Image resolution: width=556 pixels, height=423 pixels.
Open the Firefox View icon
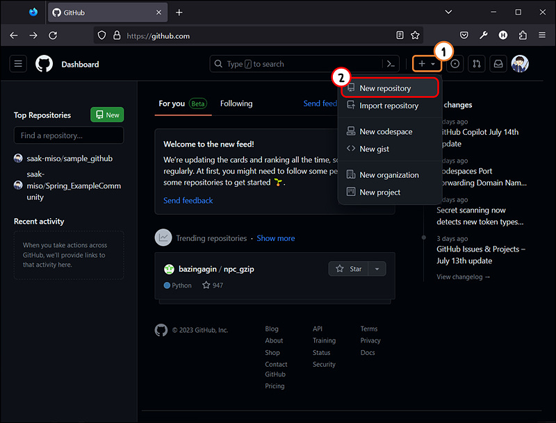coord(33,12)
